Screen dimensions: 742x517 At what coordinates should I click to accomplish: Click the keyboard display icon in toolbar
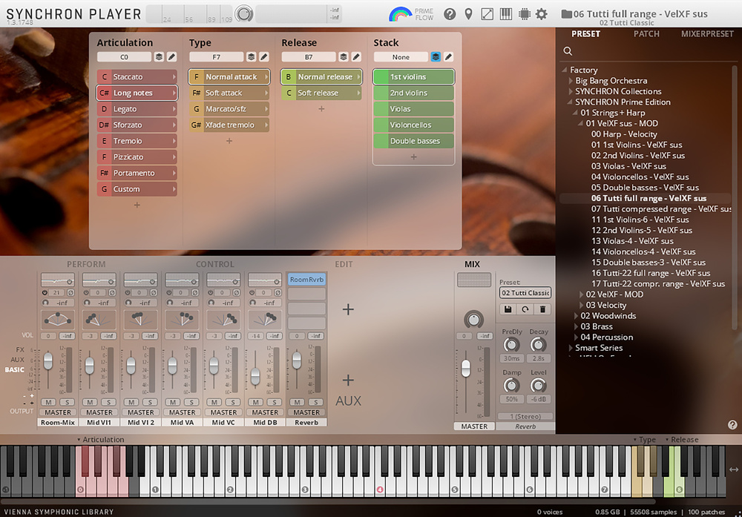click(x=506, y=14)
